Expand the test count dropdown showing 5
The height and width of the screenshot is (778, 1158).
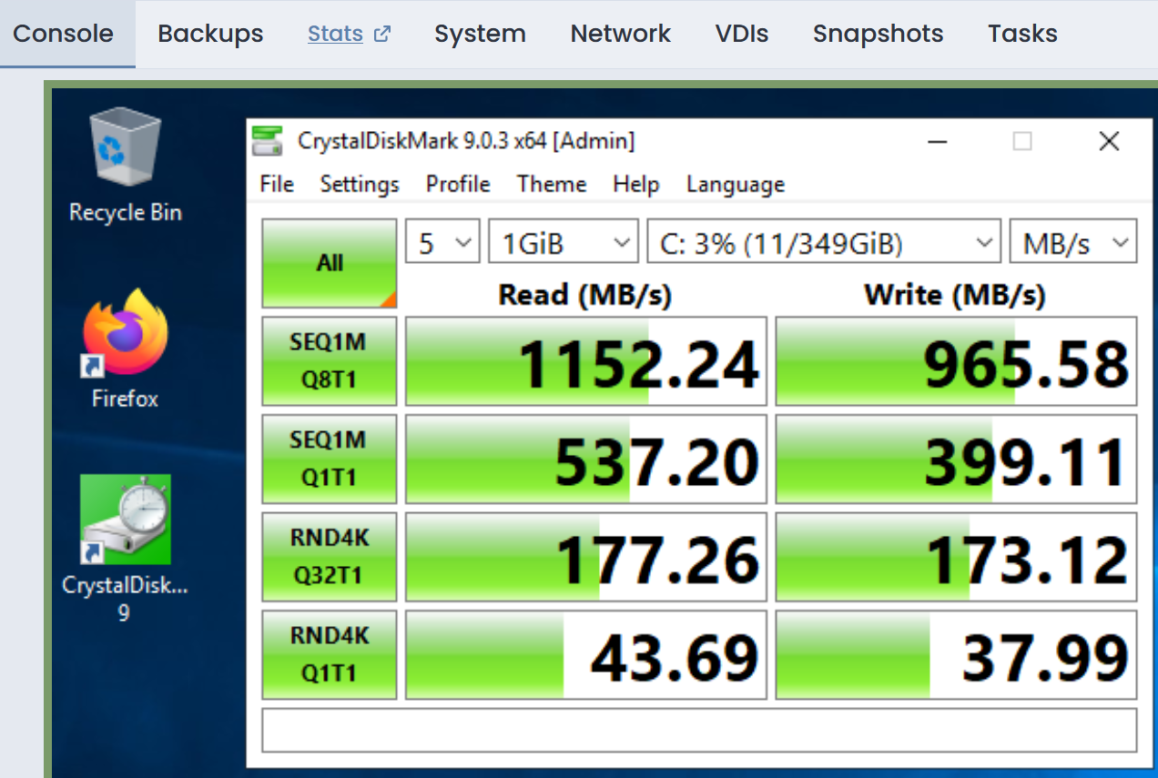(442, 243)
